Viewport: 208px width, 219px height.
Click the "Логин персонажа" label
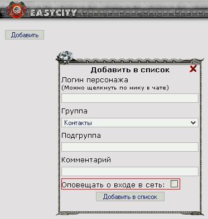95,80
